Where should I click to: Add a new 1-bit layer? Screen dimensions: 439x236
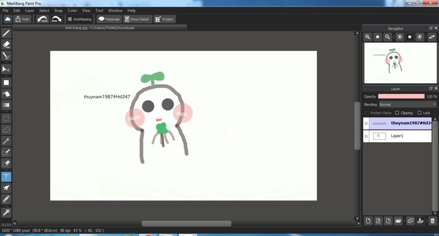(x=388, y=221)
